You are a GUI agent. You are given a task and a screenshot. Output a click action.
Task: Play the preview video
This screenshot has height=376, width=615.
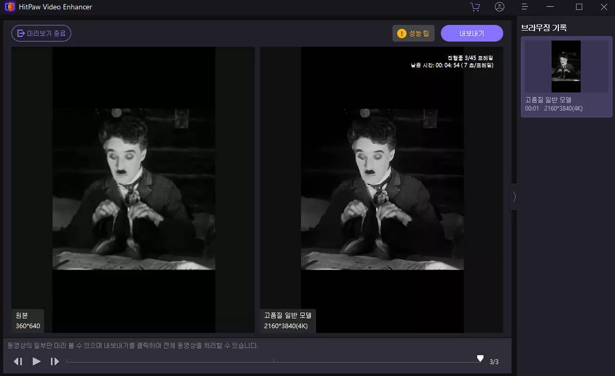[36, 361]
